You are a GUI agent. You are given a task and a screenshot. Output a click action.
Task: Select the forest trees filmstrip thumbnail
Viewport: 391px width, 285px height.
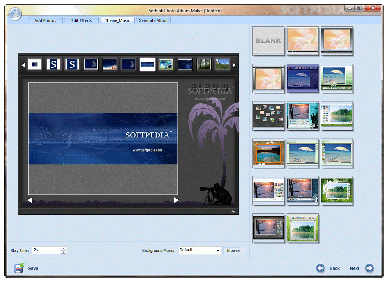tap(204, 64)
